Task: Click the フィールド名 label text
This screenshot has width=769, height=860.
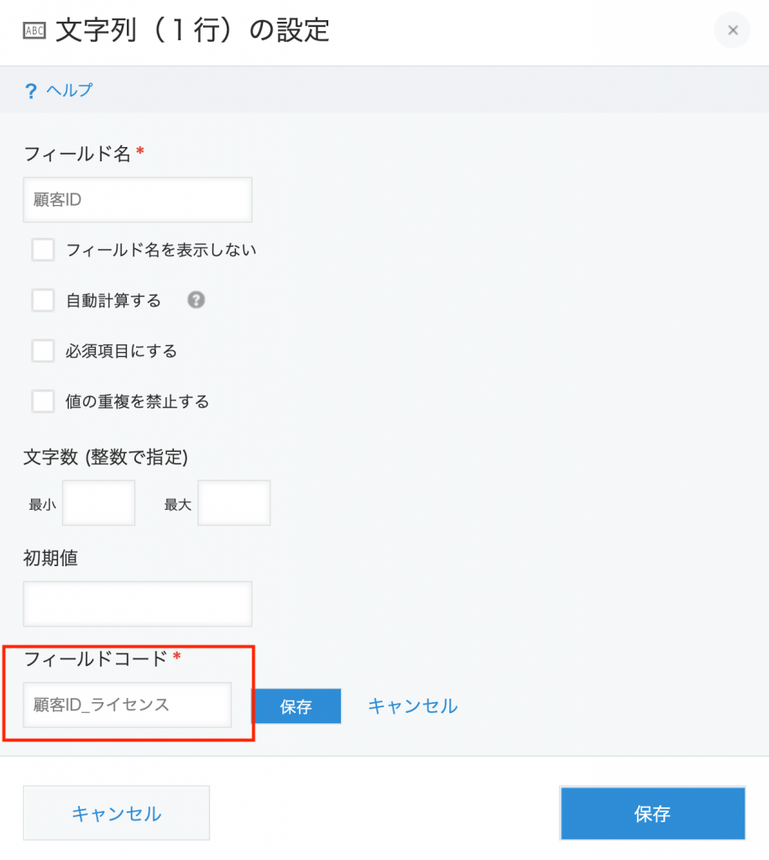Action: pos(77,154)
